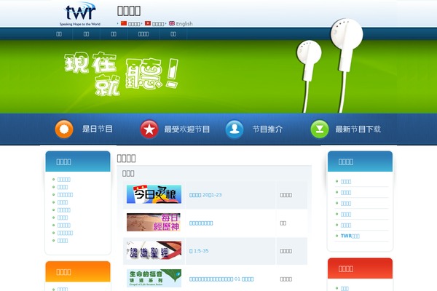Image resolution: width=437 pixels, height=291 pixels.
Task: Click the blue person icon
Action: click(235, 129)
